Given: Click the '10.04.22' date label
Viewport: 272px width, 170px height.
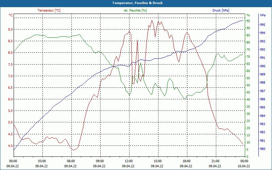Looking at the screenshot, I should 244,166.
